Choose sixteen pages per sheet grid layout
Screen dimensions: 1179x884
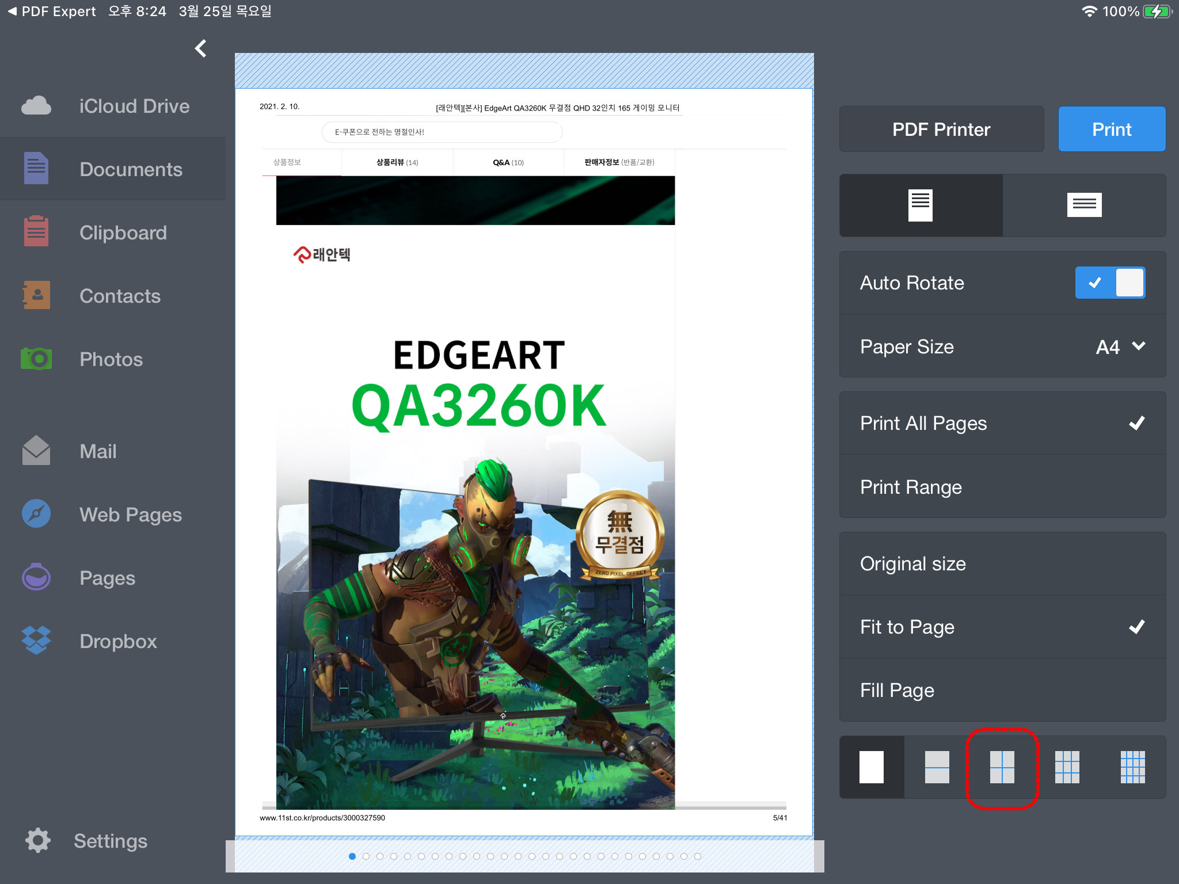1132,767
